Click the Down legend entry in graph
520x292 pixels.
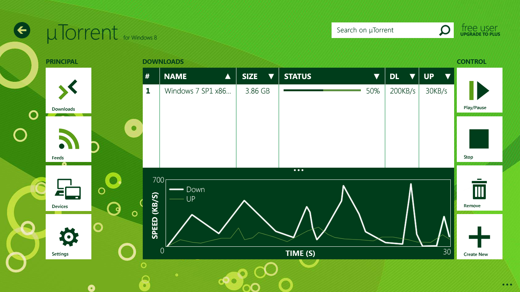coord(187,189)
